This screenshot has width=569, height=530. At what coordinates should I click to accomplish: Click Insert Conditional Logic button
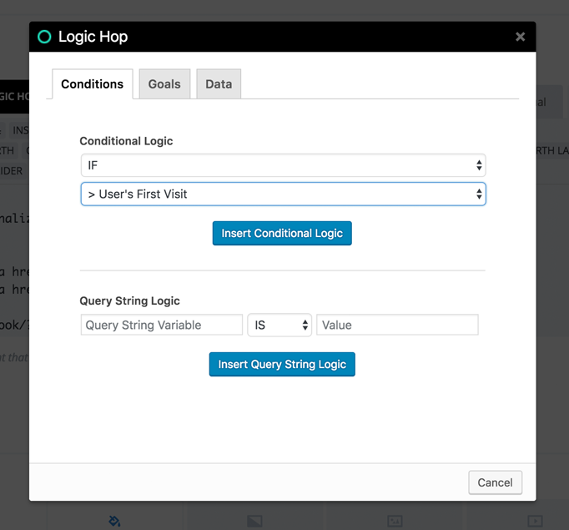point(282,233)
